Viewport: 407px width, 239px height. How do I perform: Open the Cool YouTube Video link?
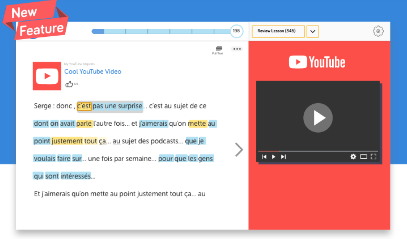pos(93,72)
